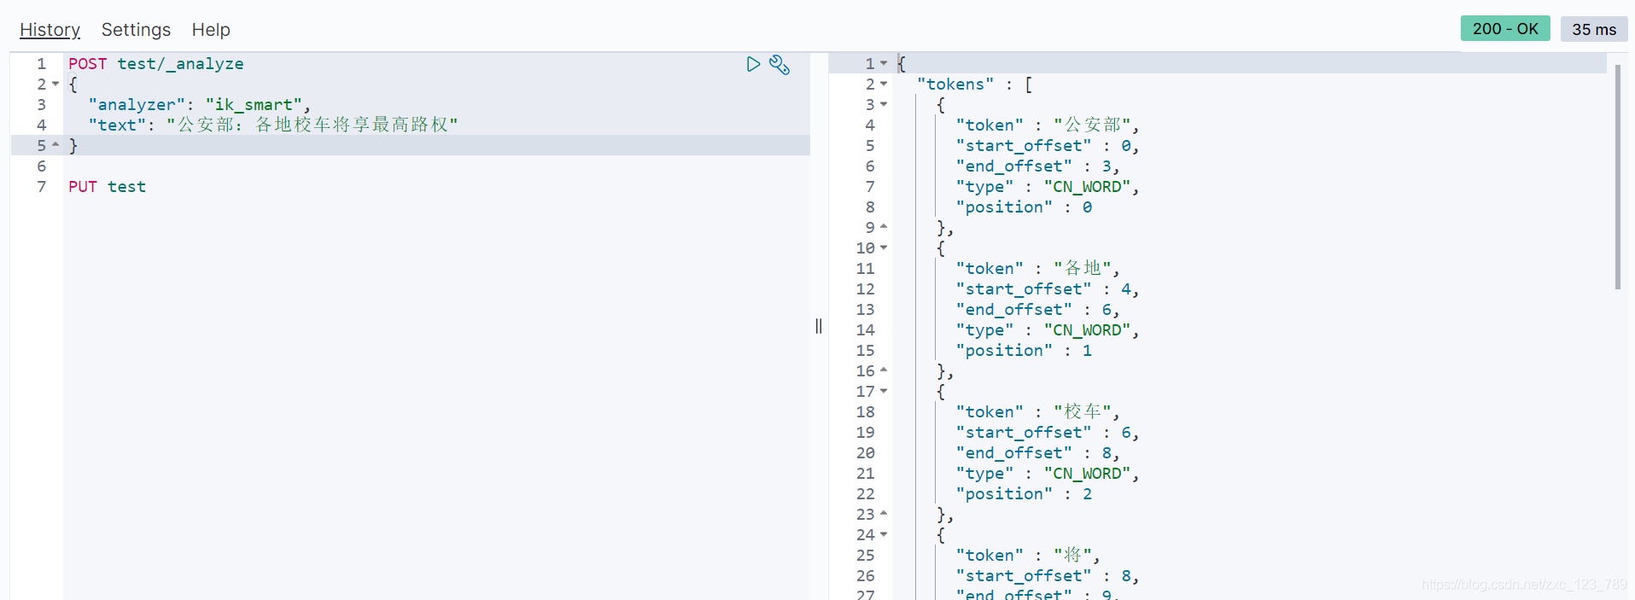Collapse request body fold arrow at line 2
Image resolution: width=1635 pixels, height=600 pixels.
55,84
